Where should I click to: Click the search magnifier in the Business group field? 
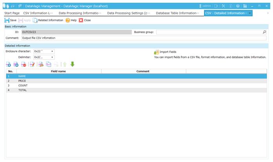click(264, 32)
